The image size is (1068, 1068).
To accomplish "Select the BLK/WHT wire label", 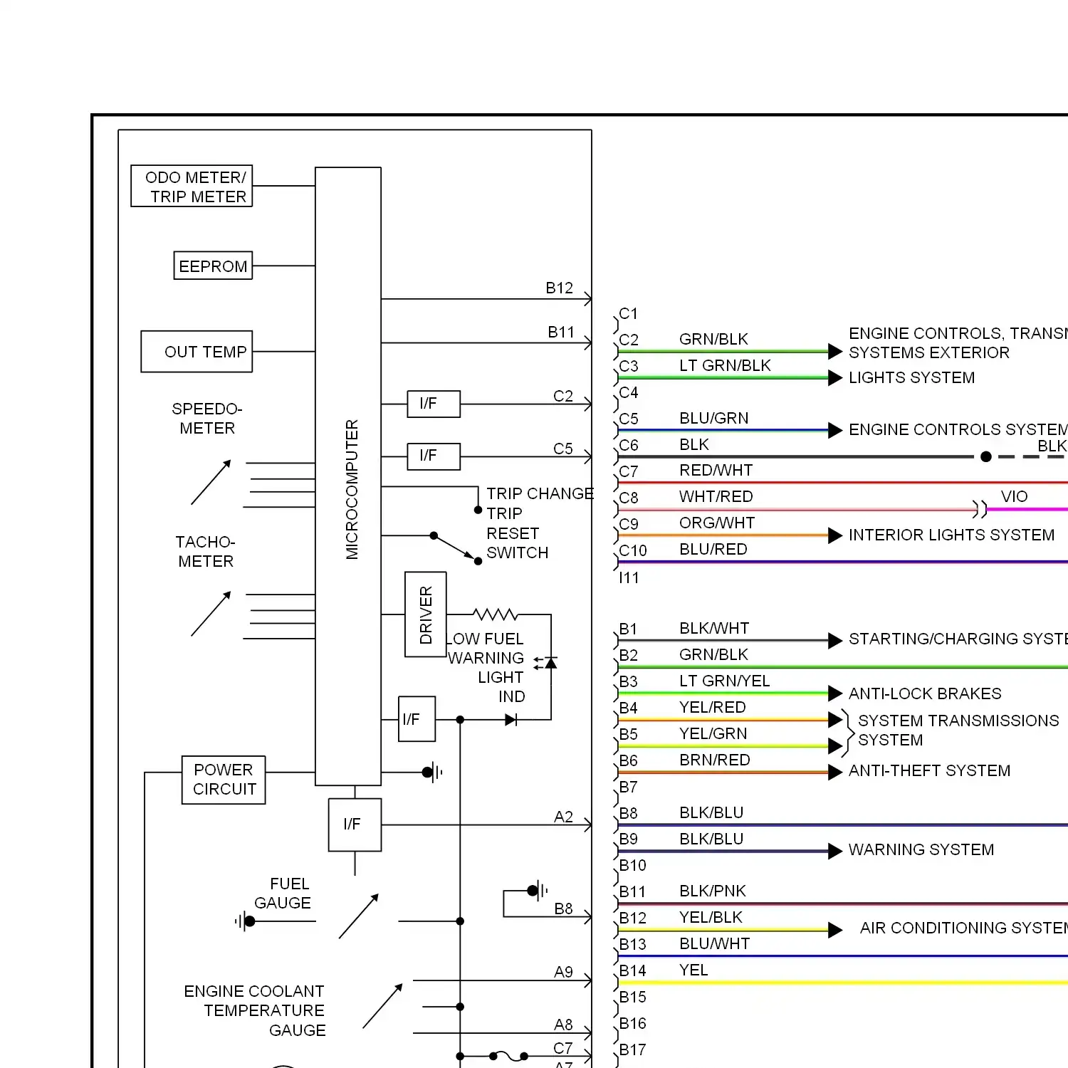I will pos(714,628).
